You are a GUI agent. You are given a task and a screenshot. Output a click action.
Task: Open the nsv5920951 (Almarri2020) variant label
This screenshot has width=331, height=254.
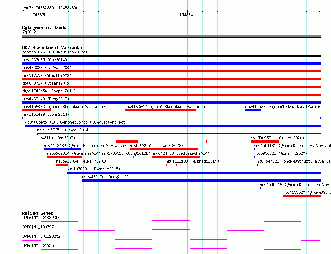coord(156,146)
